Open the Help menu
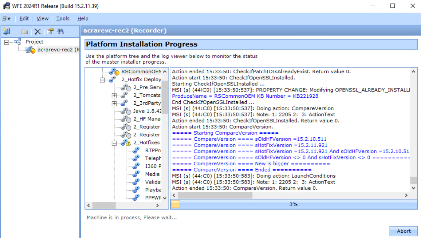Screen dimensions: 421x238 (83, 18)
